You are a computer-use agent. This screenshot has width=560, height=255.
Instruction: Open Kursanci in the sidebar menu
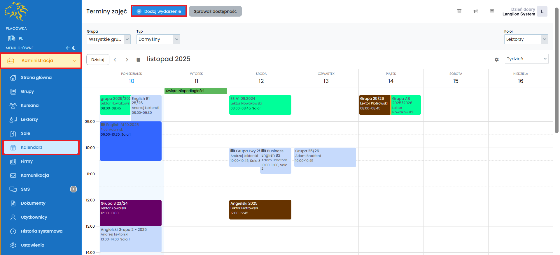tap(30, 105)
